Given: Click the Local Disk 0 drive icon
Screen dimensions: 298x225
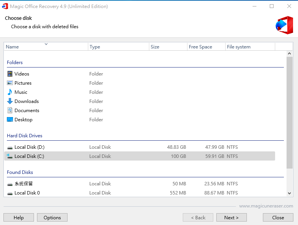Looking at the screenshot, I should [x=10, y=193].
